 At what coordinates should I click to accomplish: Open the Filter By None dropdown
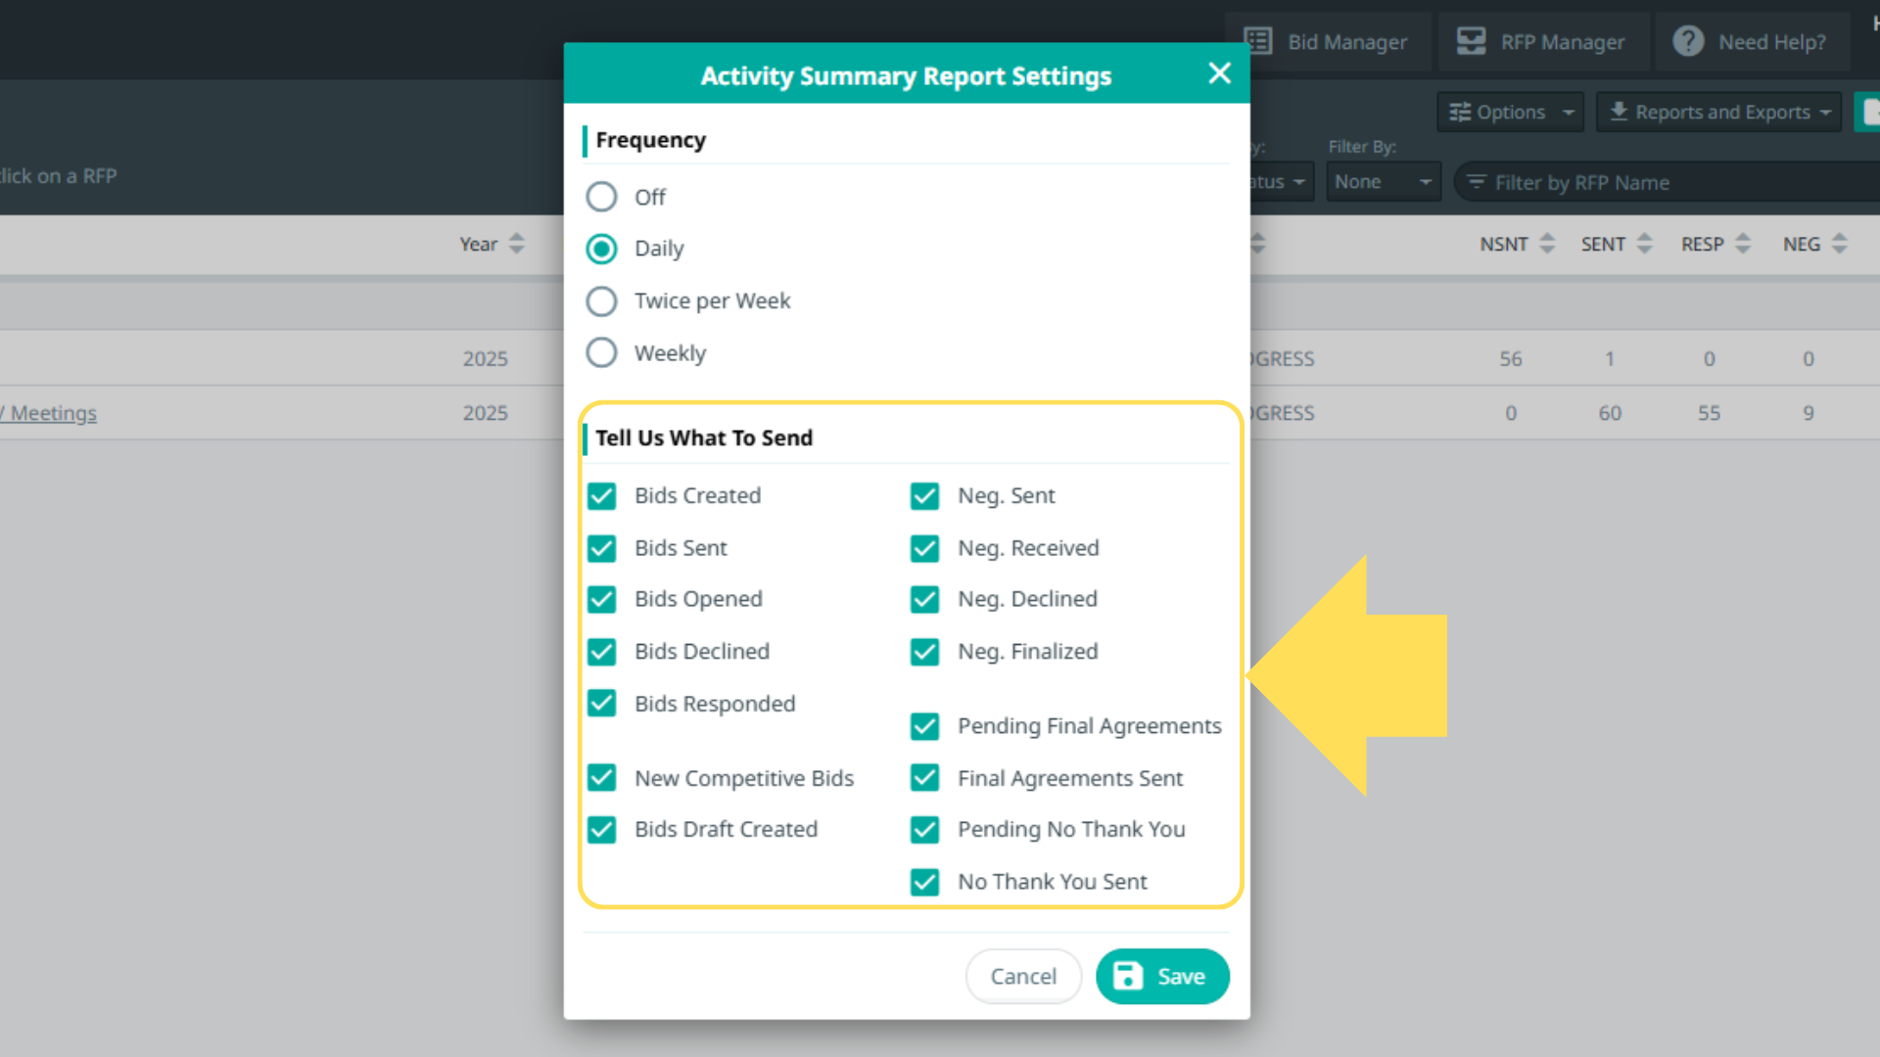pos(1383,182)
